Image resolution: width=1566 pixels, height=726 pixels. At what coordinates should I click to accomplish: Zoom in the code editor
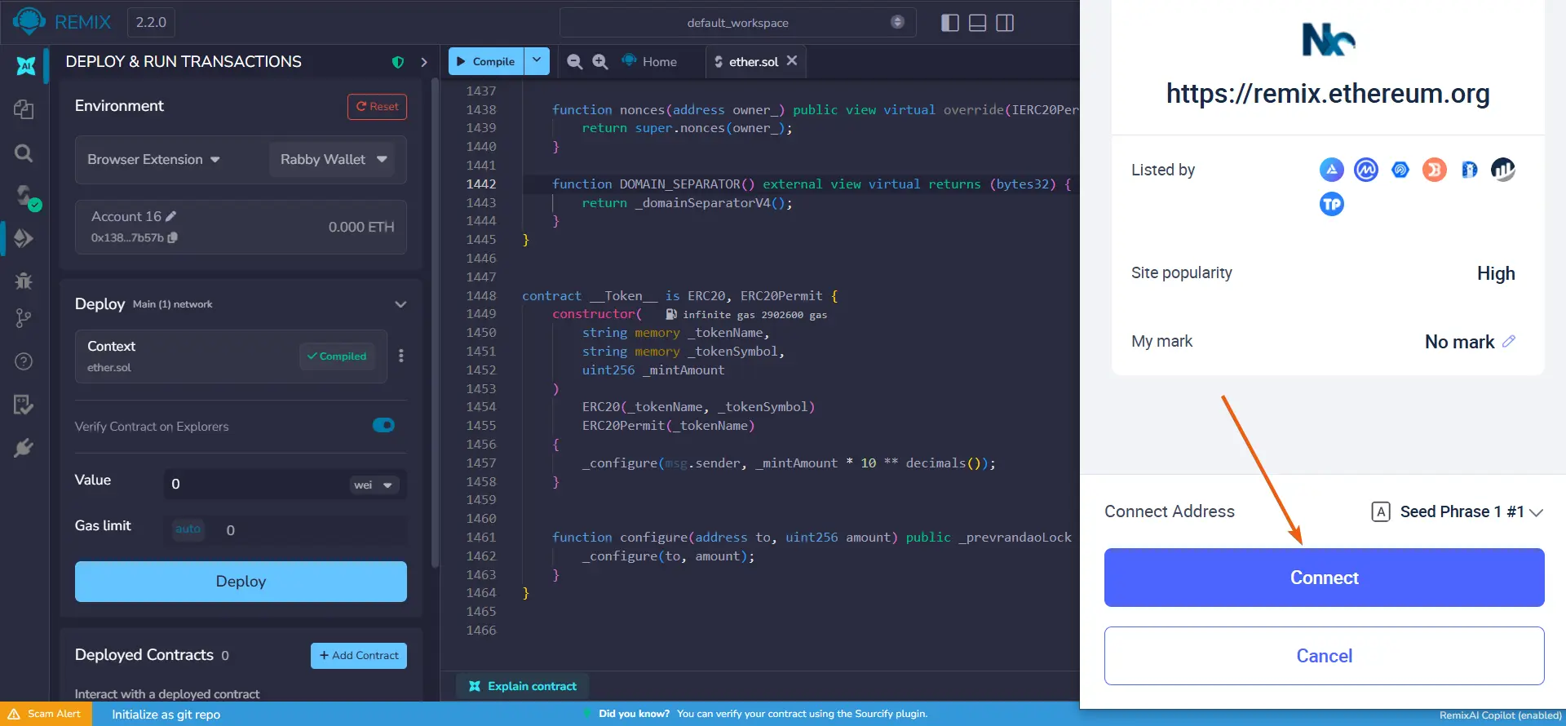point(600,61)
